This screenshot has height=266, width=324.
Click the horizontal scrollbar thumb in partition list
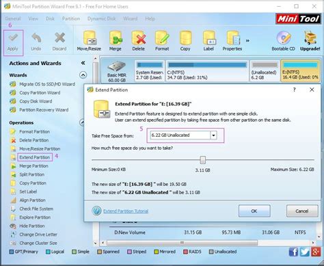click(182, 243)
